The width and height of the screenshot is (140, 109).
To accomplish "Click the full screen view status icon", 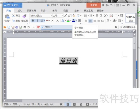I will pos(61,104).
